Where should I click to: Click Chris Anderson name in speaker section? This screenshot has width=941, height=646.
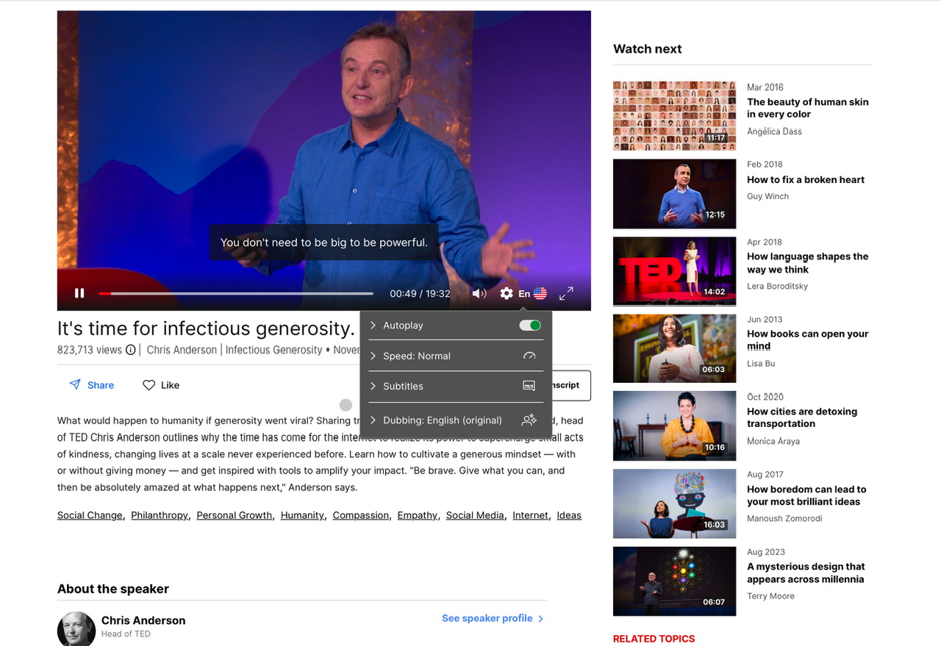tap(143, 620)
